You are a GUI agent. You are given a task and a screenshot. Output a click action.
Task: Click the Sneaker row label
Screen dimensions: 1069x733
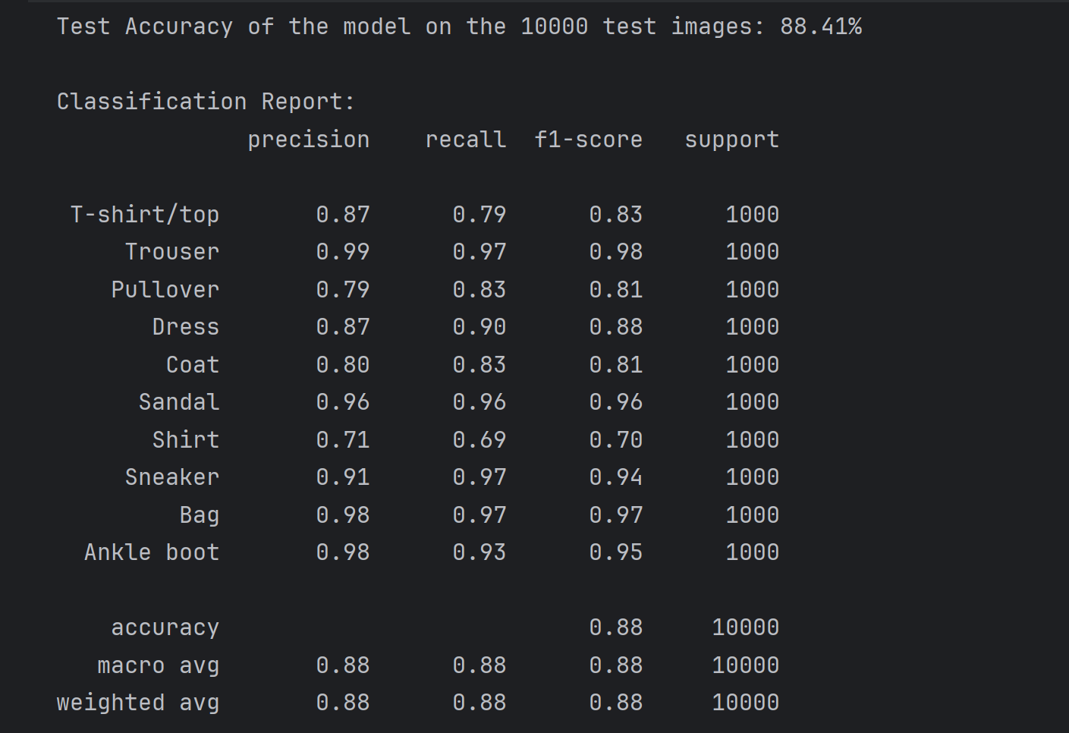click(172, 477)
